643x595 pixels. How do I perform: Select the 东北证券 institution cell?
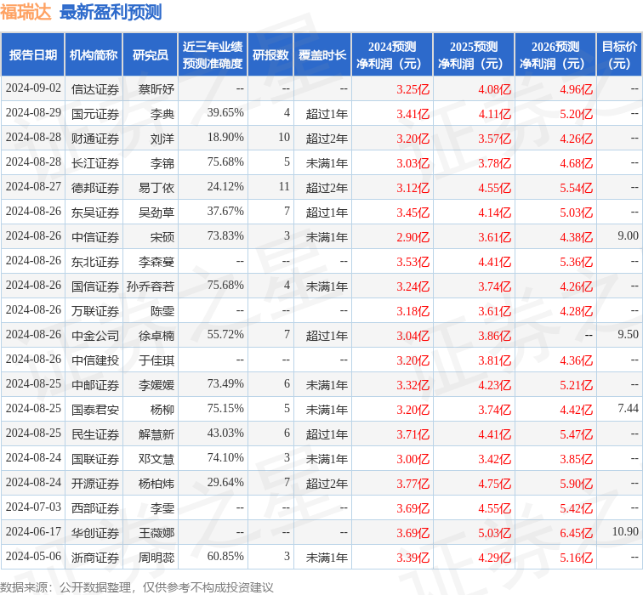pos(95,262)
